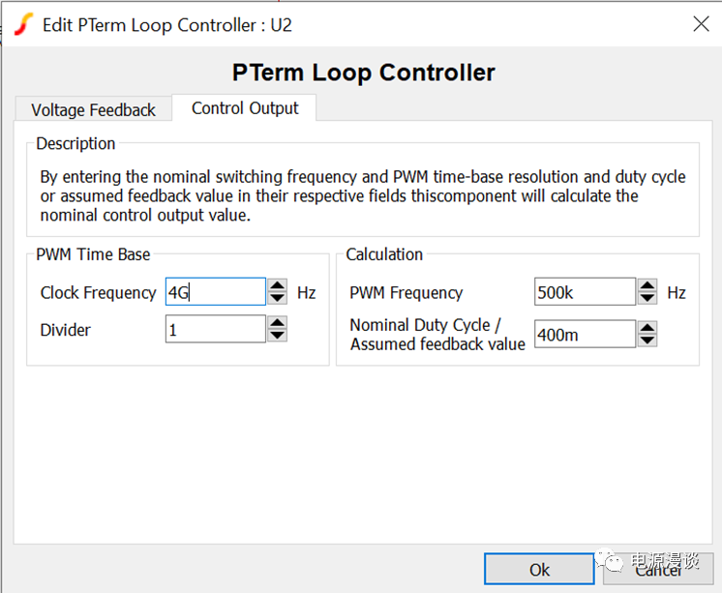Increase Nominal Duty Cycle up arrow
The height and width of the screenshot is (593, 722).
tap(647, 328)
